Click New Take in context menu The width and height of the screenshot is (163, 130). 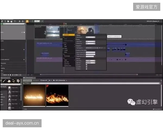[x=69, y=62]
